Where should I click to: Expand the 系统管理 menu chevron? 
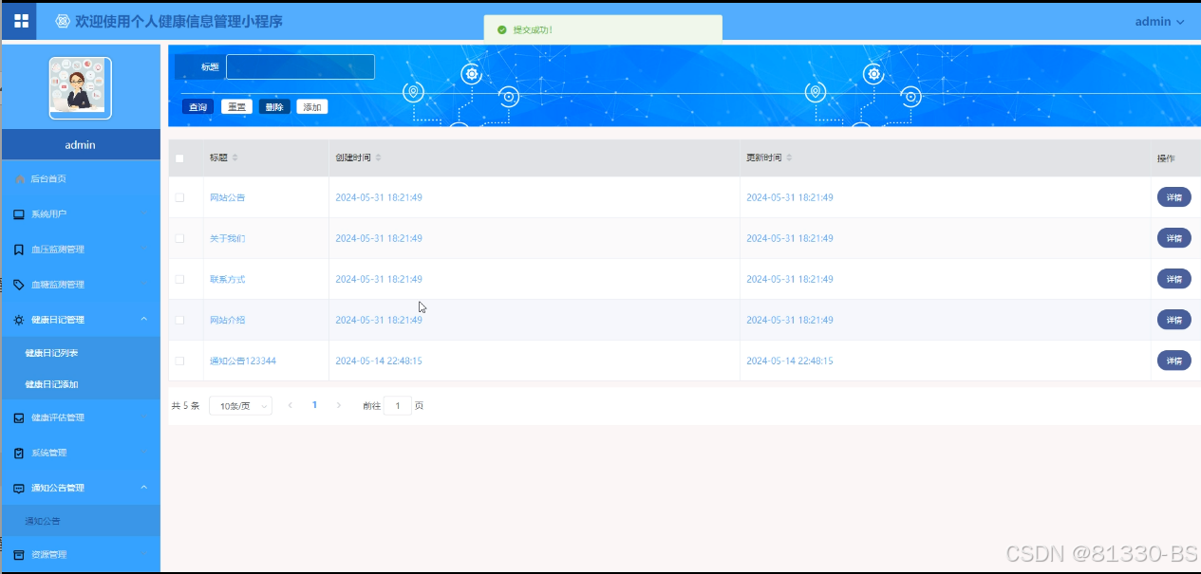pos(144,453)
